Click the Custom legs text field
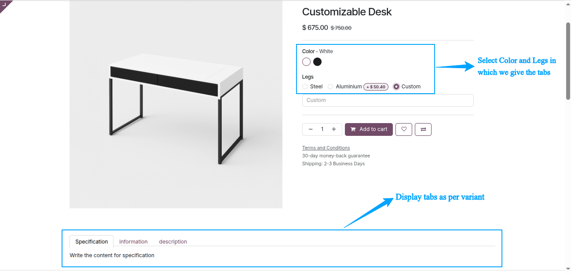Viewport: 571px width, 273px height. pos(388,100)
